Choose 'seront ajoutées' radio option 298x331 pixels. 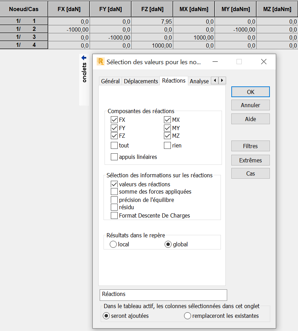[x=106, y=316]
